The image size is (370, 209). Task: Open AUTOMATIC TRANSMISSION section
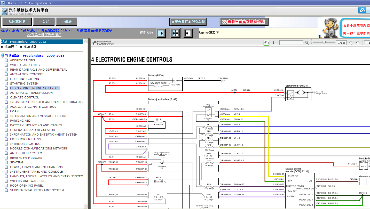(x=31, y=93)
